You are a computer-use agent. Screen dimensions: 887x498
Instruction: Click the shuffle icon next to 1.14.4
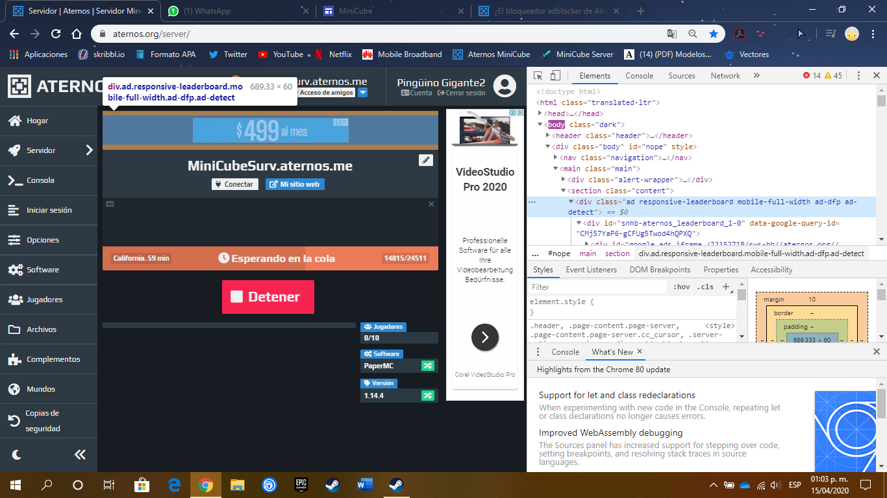(x=427, y=395)
